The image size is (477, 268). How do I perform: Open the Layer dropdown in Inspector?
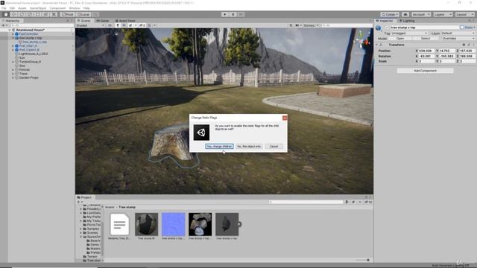[458, 33]
